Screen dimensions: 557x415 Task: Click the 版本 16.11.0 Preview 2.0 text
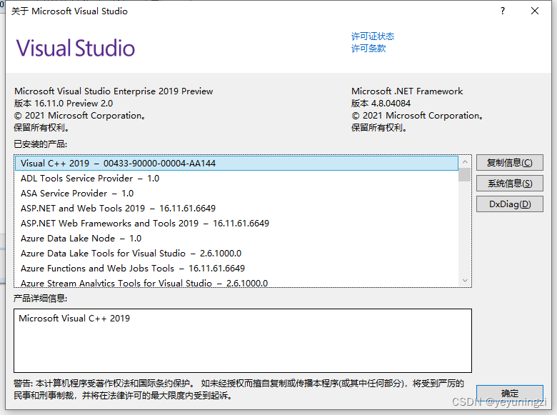click(64, 104)
